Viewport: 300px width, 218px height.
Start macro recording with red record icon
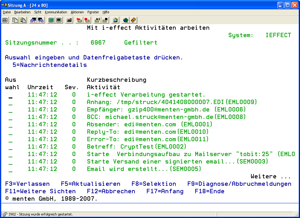tap(79, 20)
